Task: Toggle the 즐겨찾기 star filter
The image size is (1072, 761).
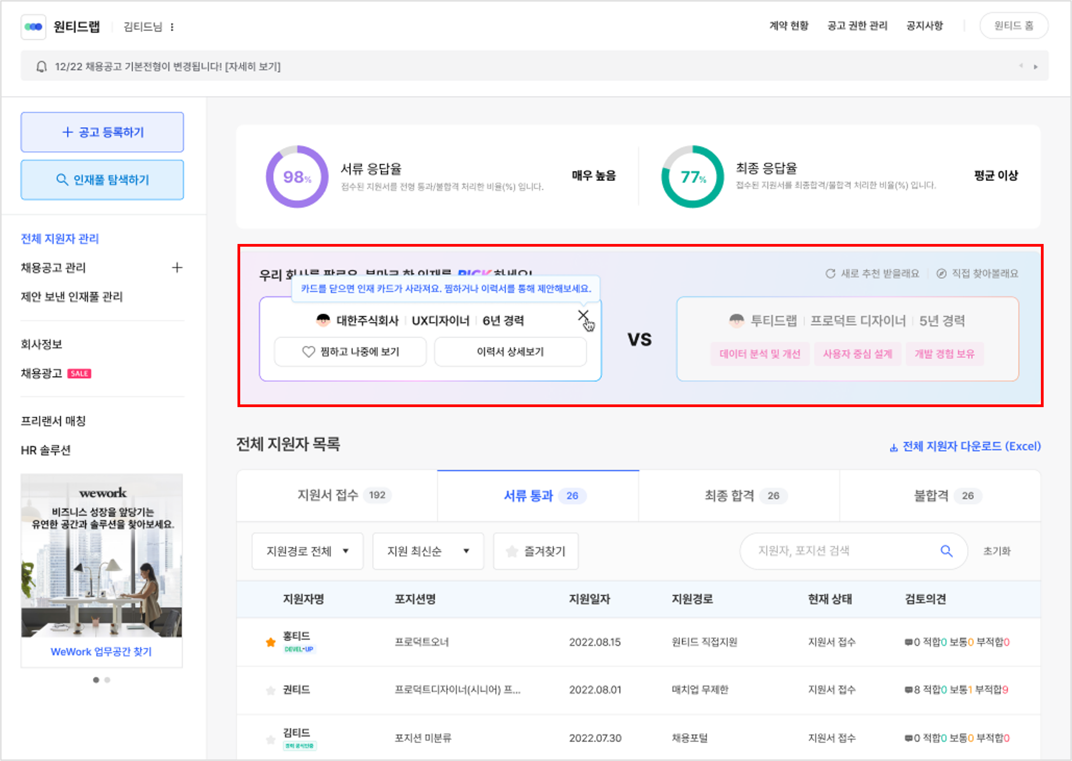Action: tap(536, 551)
